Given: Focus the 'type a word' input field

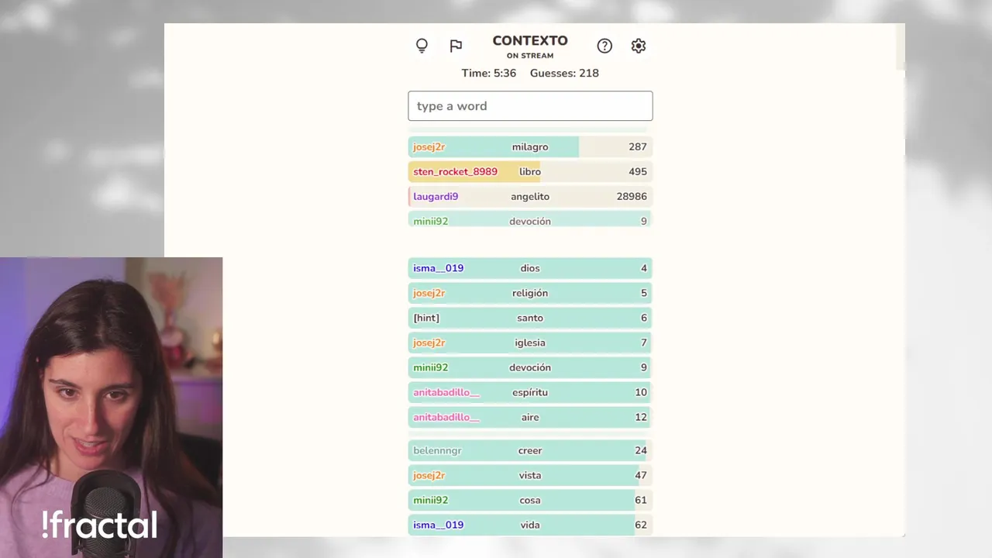Looking at the screenshot, I should click(x=530, y=106).
